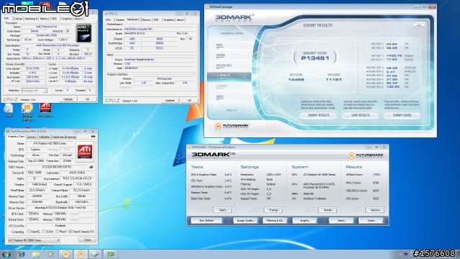Image resolution: width=460 pixels, height=259 pixels.
Task: Open Graphics tab in left CPU-Z window
Action: [x=67, y=19]
